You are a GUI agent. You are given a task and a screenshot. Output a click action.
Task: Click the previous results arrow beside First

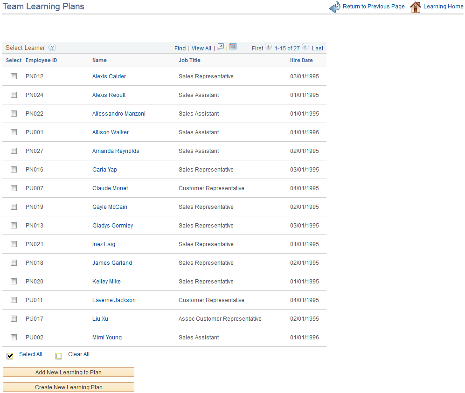269,47
